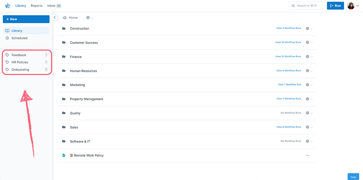
Task: Open the Finance folder
Action: [76, 57]
